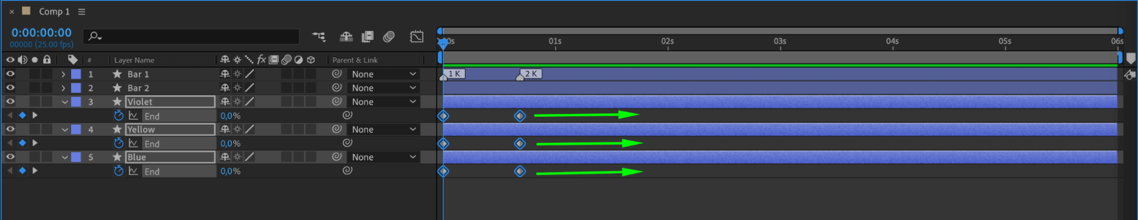
Task: Open the Graph Editor button
Action: pos(417,37)
